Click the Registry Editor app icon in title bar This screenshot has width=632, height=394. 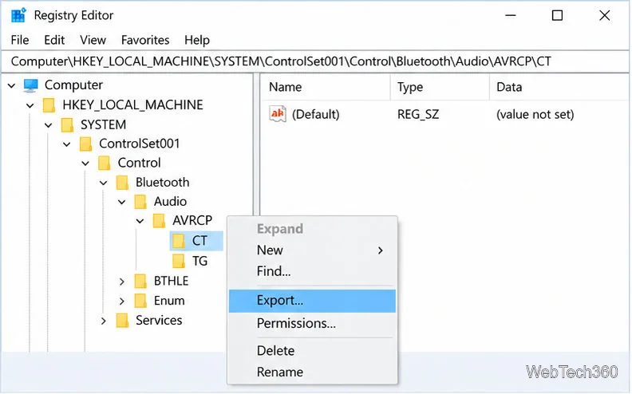click(x=18, y=15)
